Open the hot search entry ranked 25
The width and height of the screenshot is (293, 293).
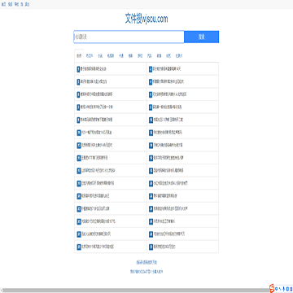click(98, 221)
